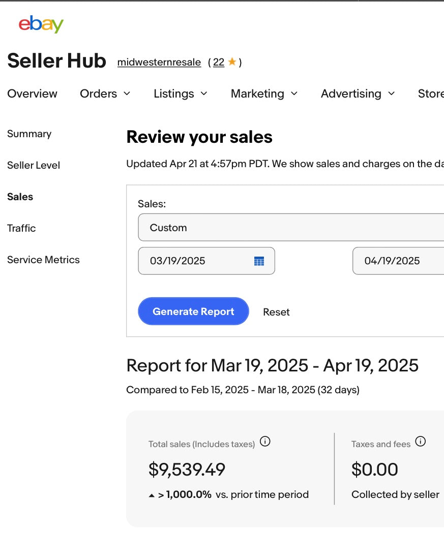
Task: Reset the sales report filters
Action: (x=276, y=312)
